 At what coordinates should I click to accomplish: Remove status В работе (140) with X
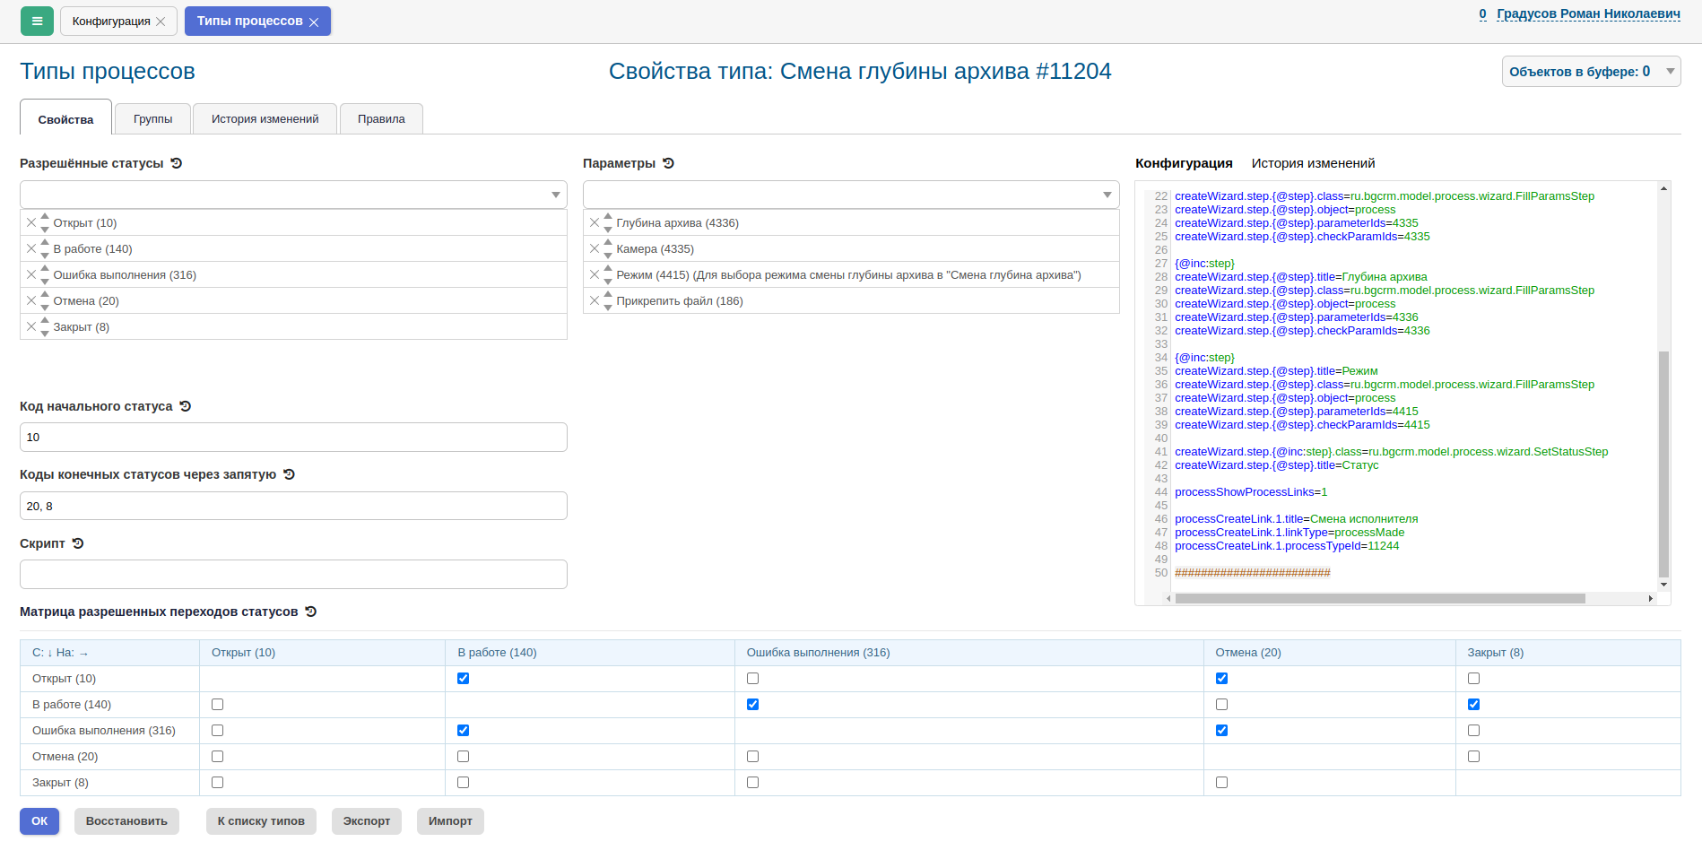pyautogui.click(x=31, y=248)
